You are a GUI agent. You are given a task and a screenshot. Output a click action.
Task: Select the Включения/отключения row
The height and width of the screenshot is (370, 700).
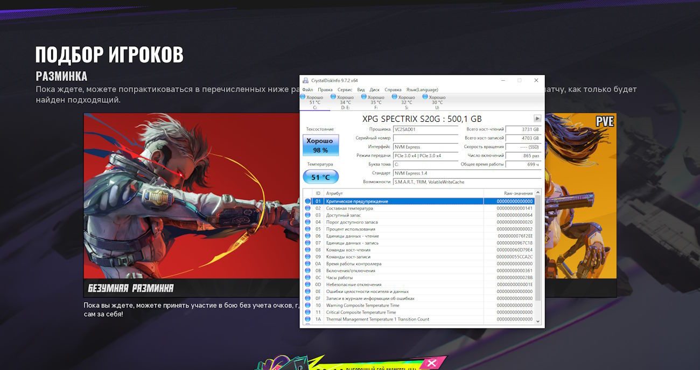coord(418,270)
